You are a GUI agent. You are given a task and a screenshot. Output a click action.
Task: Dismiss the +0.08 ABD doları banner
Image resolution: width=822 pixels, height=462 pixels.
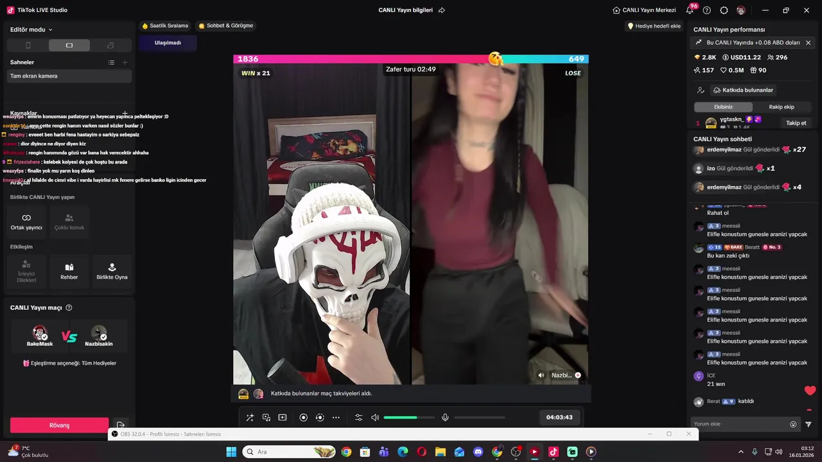[x=808, y=43]
